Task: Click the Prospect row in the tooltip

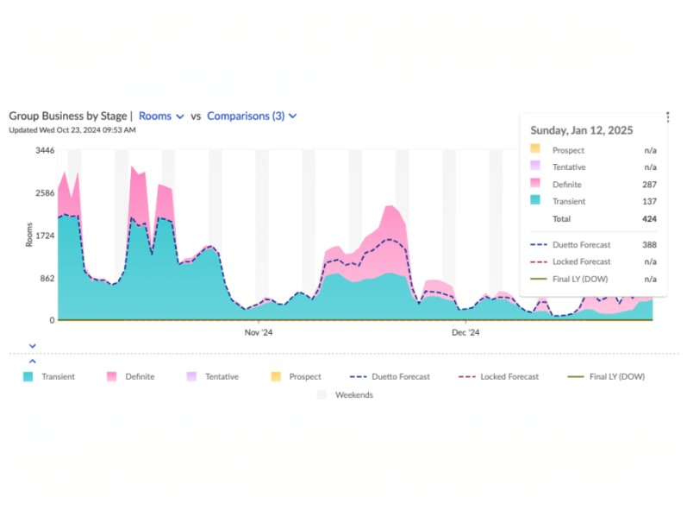Action: (x=594, y=150)
